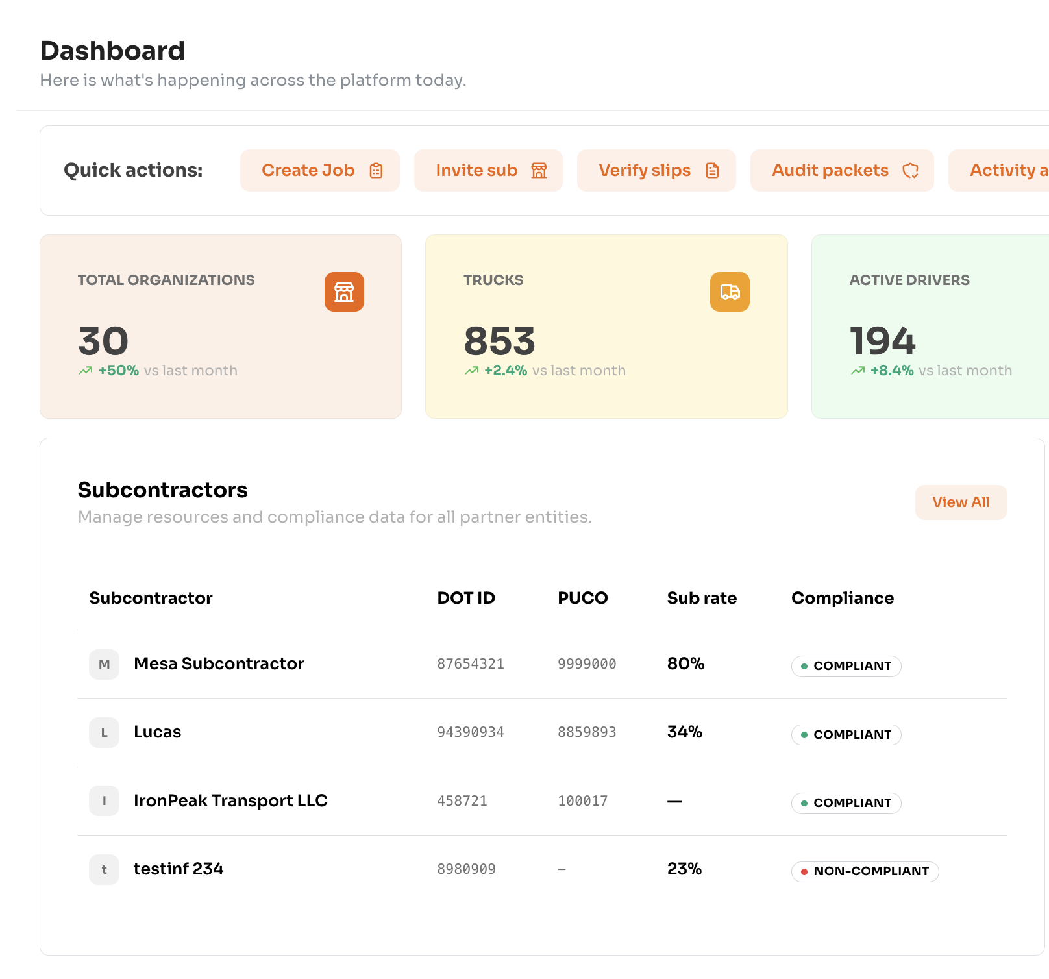Viewport: 1049px width, 979px height.
Task: Open IronPeak Transport LLC entry
Action: coord(230,800)
